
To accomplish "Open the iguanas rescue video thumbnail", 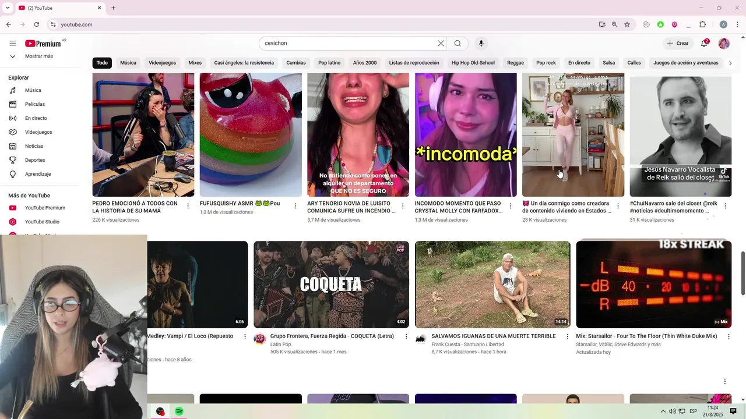I will coord(492,285).
